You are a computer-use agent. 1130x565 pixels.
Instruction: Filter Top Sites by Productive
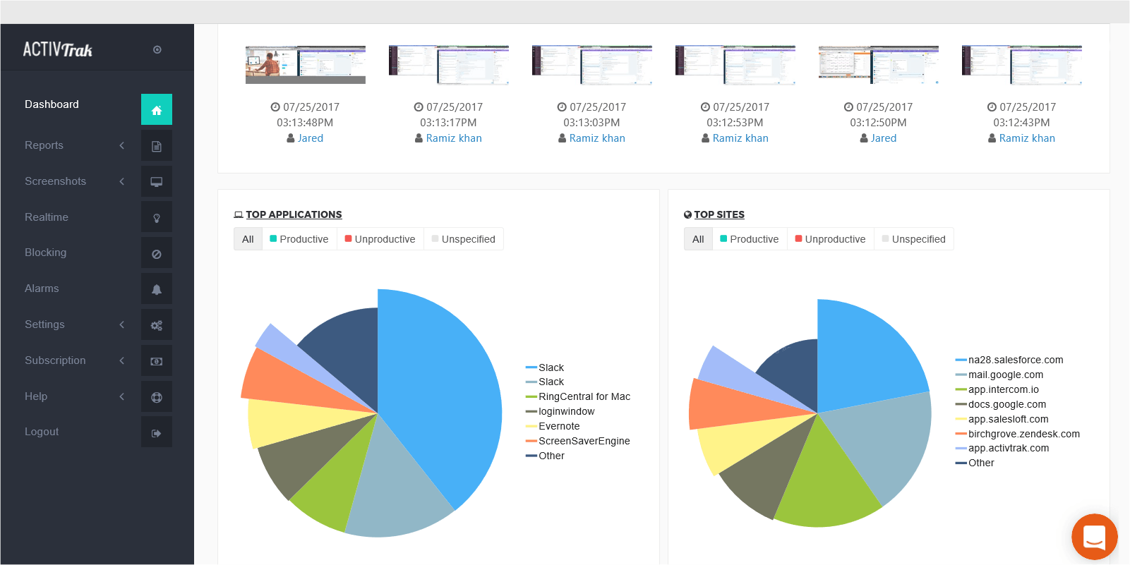click(750, 239)
